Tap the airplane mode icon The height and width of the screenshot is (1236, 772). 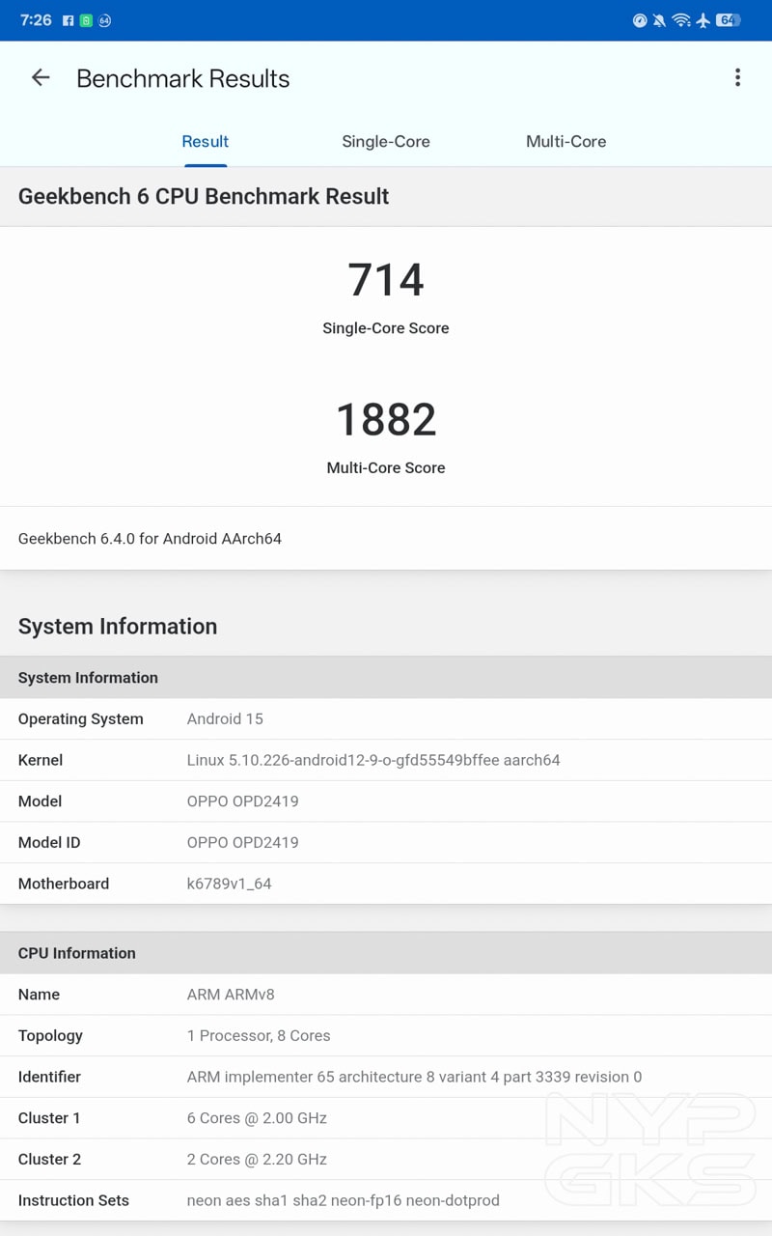[703, 20]
